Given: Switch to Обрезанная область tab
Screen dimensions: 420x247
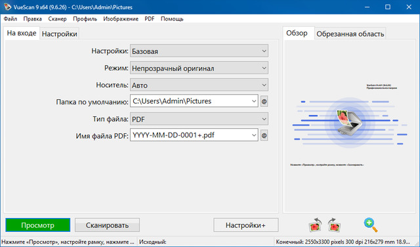Looking at the screenshot, I should tap(350, 34).
